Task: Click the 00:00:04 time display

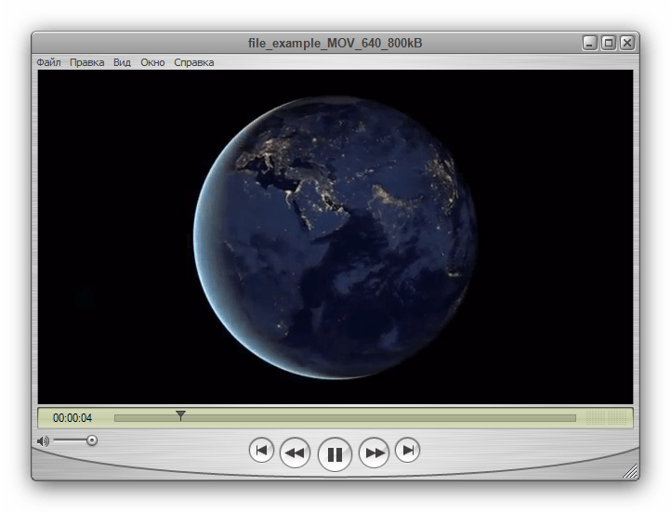Action: [72, 418]
